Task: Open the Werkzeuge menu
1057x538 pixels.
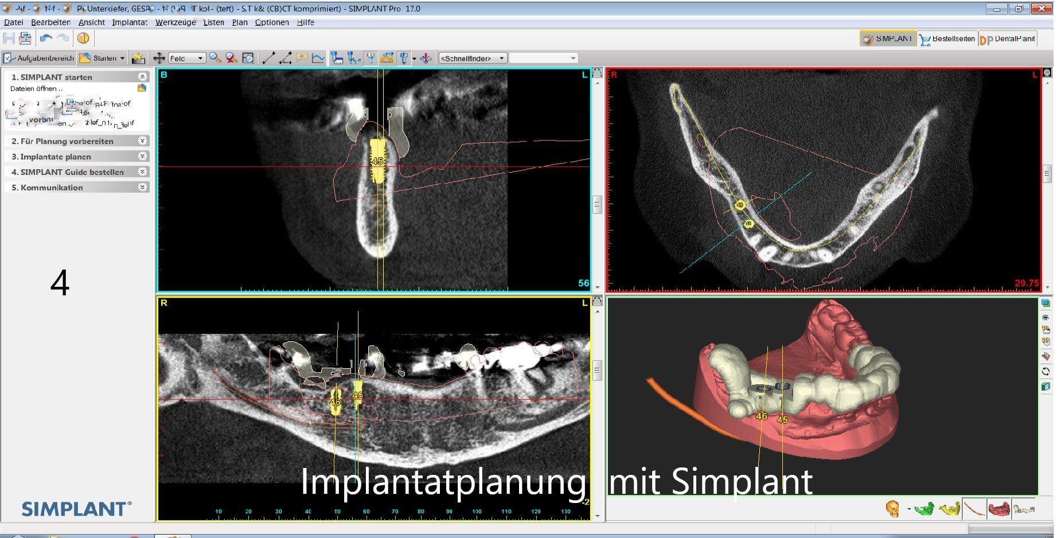Action: coord(175,22)
